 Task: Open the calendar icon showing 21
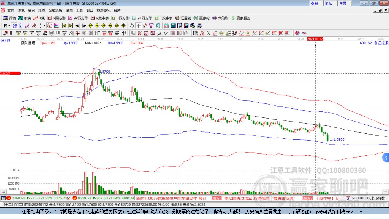tap(166, 26)
